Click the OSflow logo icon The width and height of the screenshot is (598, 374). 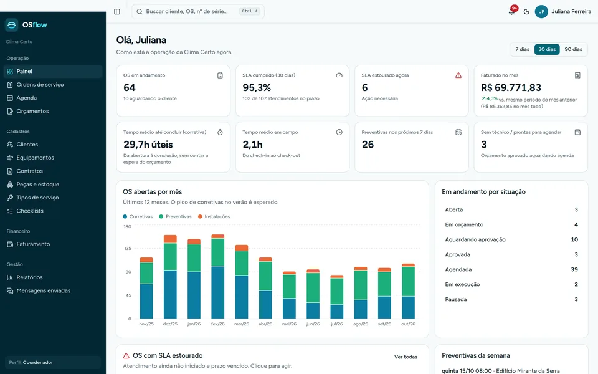11,25
